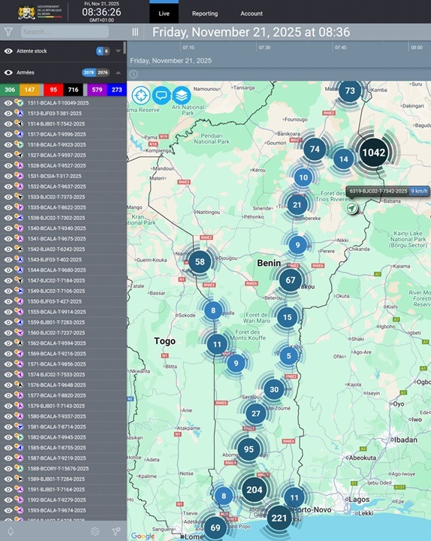Image resolution: width=431 pixels, height=541 pixels.
Task: Expand the 1042 vehicle cluster on map
Action: pyautogui.click(x=374, y=153)
